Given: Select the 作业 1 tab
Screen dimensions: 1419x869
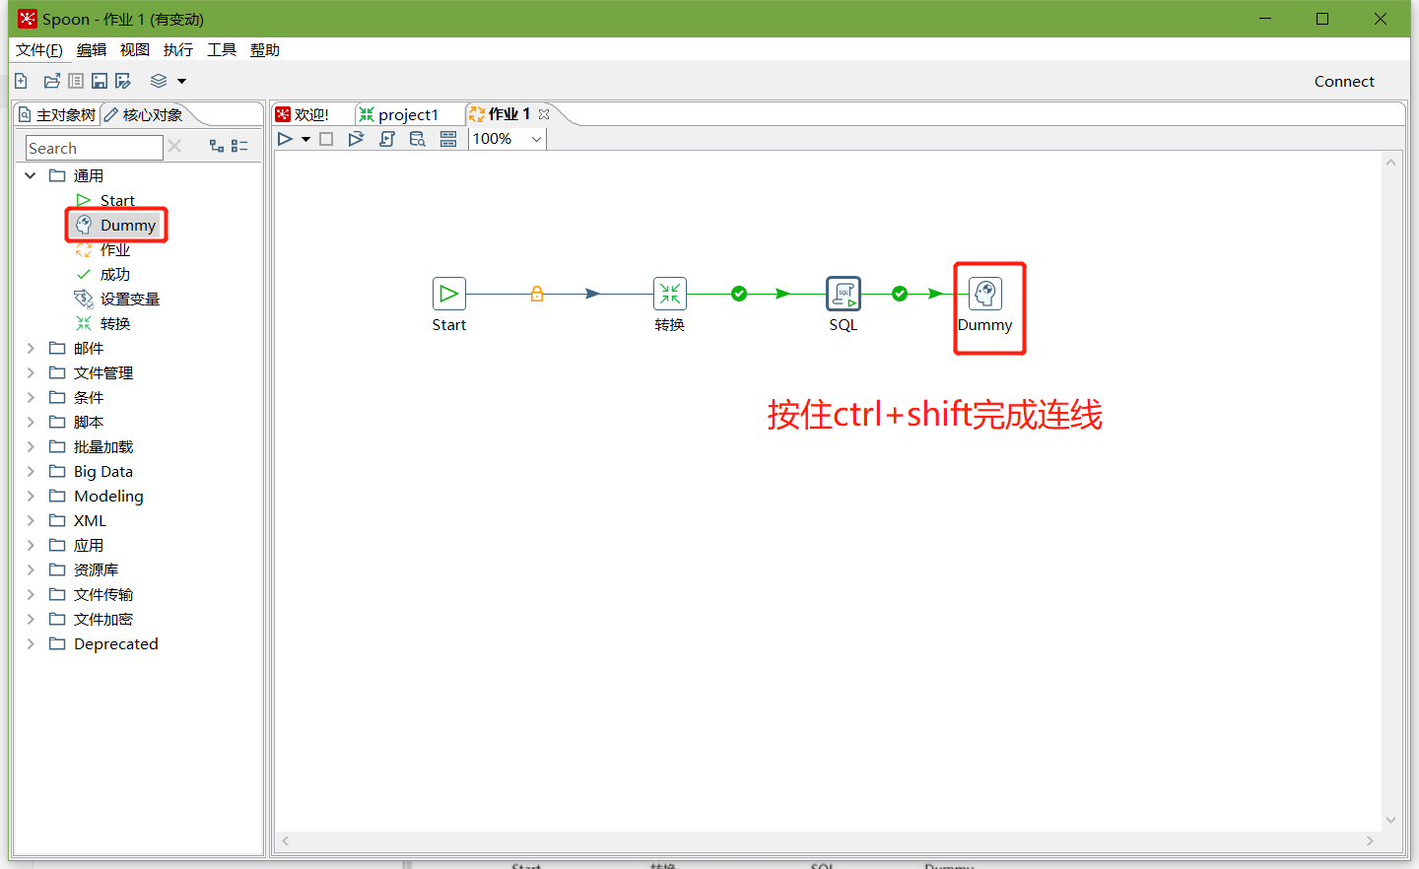Looking at the screenshot, I should pyautogui.click(x=501, y=114).
